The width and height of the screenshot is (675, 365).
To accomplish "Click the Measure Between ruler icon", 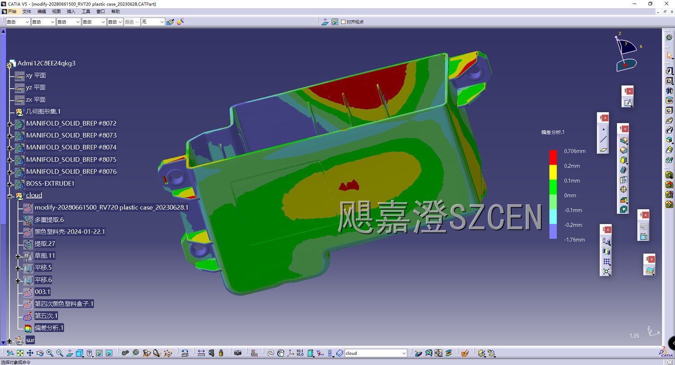I will (201, 353).
